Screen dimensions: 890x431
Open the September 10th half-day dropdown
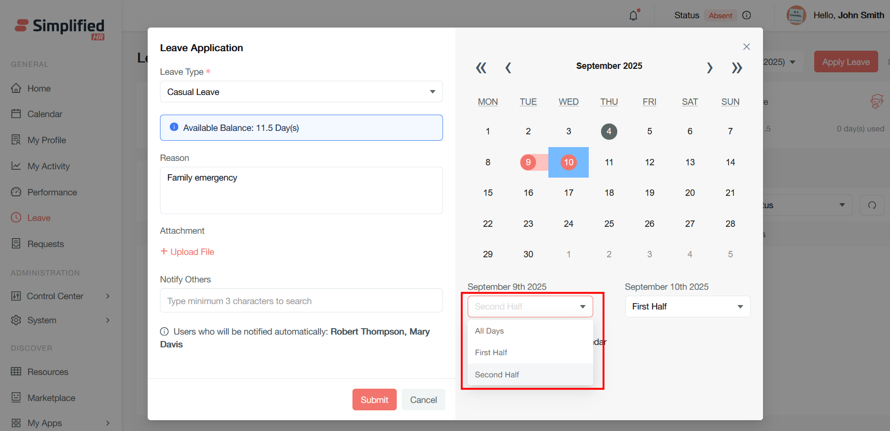click(x=687, y=307)
